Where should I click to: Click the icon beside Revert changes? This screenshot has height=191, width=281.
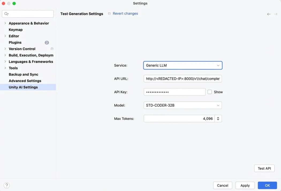coord(109,14)
